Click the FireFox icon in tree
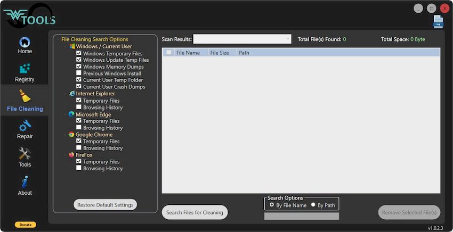Screen dimensions: 453x232 point(71,155)
